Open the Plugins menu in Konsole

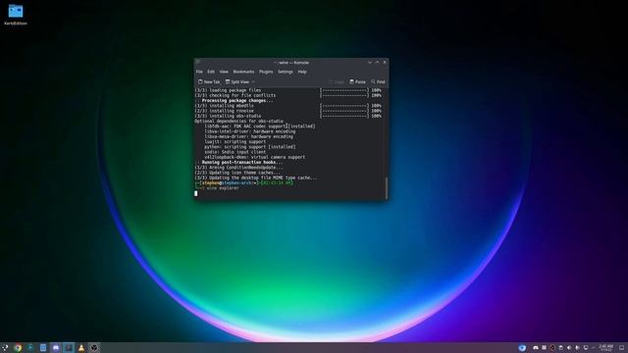pos(266,72)
